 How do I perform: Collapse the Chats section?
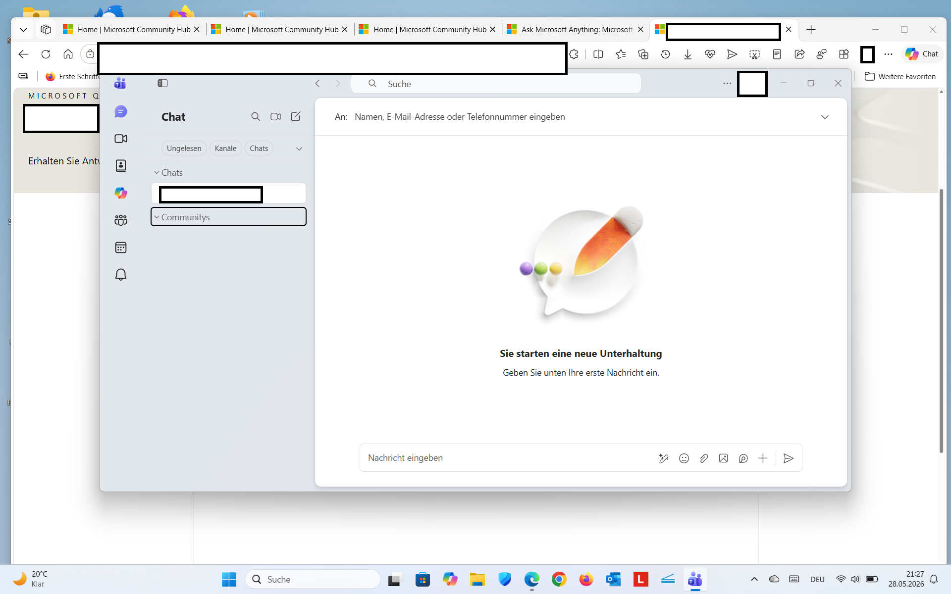point(168,173)
